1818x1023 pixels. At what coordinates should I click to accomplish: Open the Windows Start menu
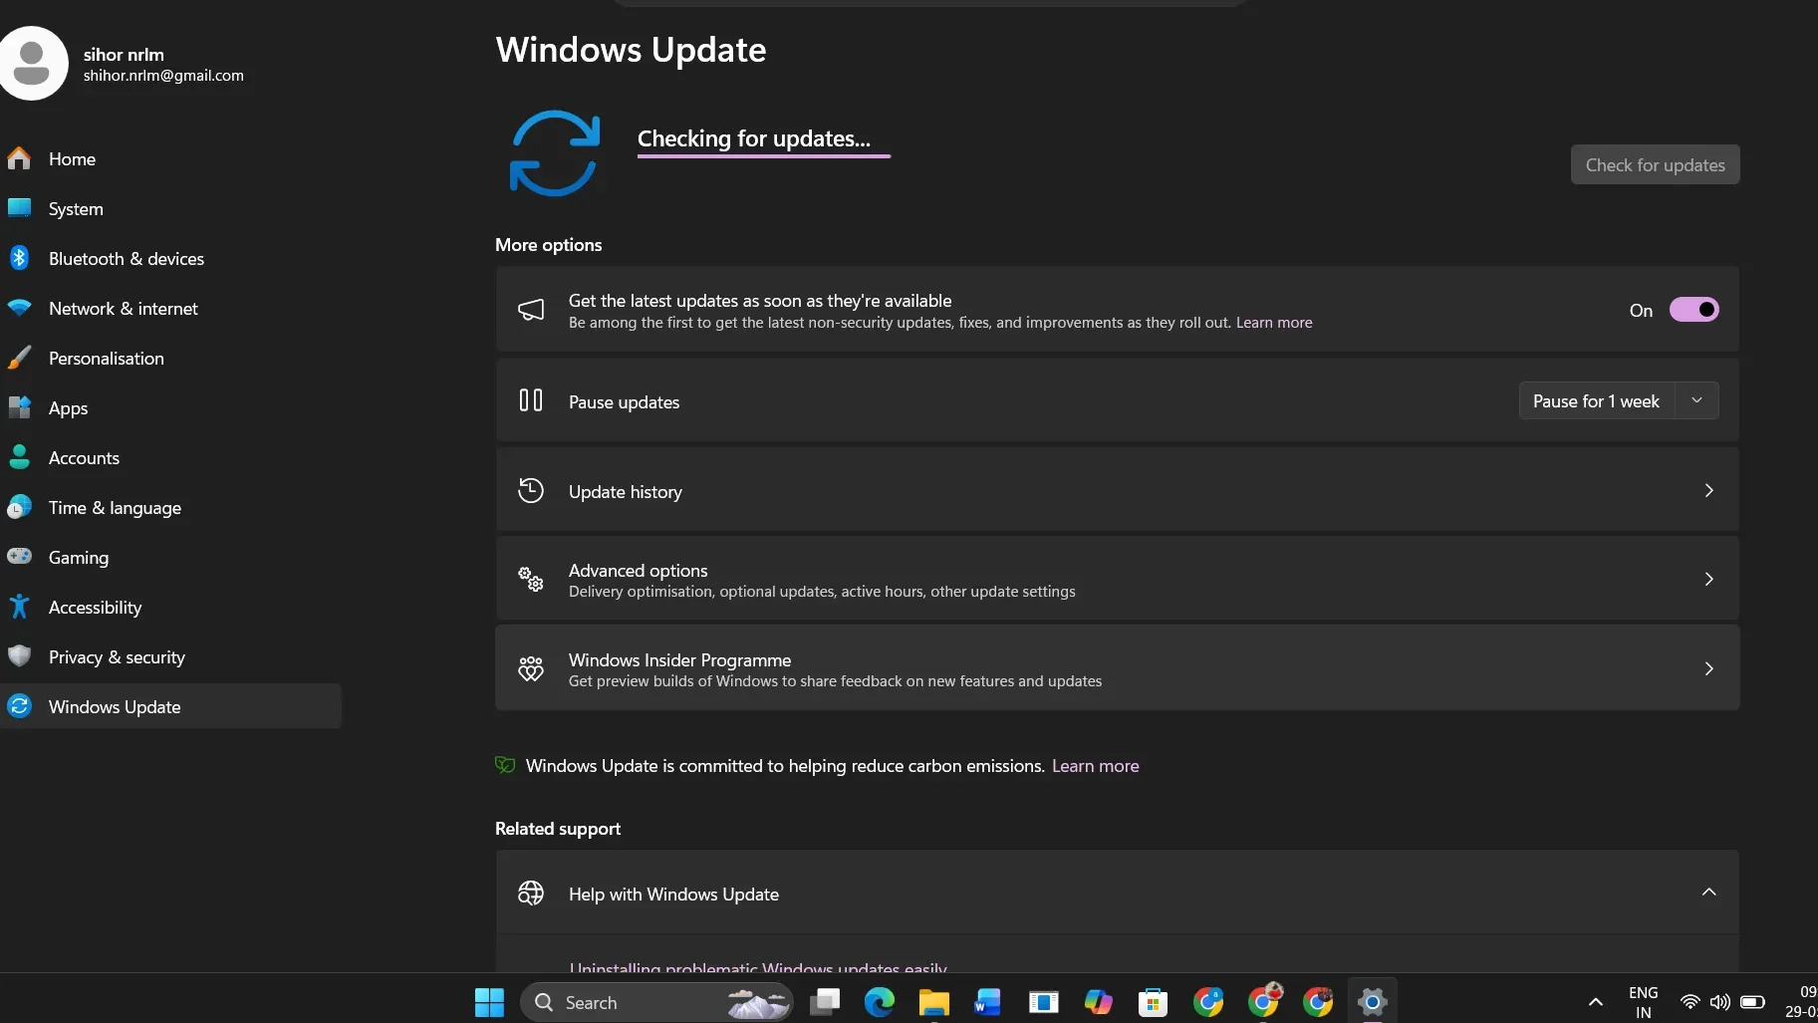[x=489, y=1002]
